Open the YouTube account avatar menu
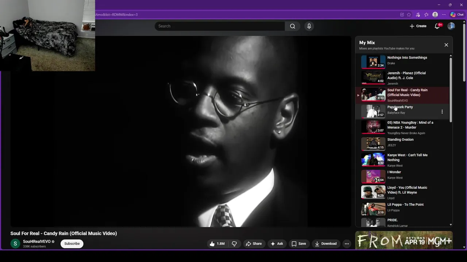Viewport: 467px width, 262px height. tap(451, 26)
